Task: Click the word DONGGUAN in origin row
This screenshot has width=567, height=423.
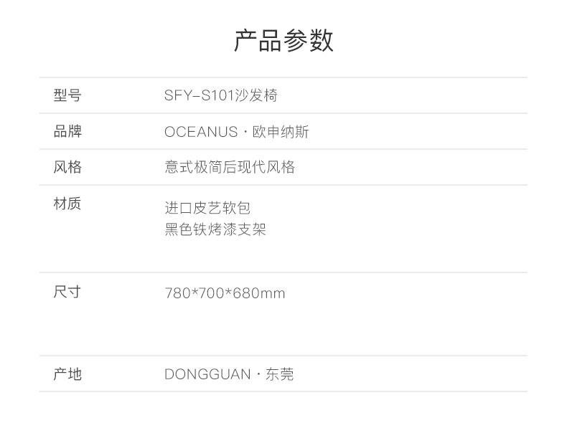Action: [207, 374]
